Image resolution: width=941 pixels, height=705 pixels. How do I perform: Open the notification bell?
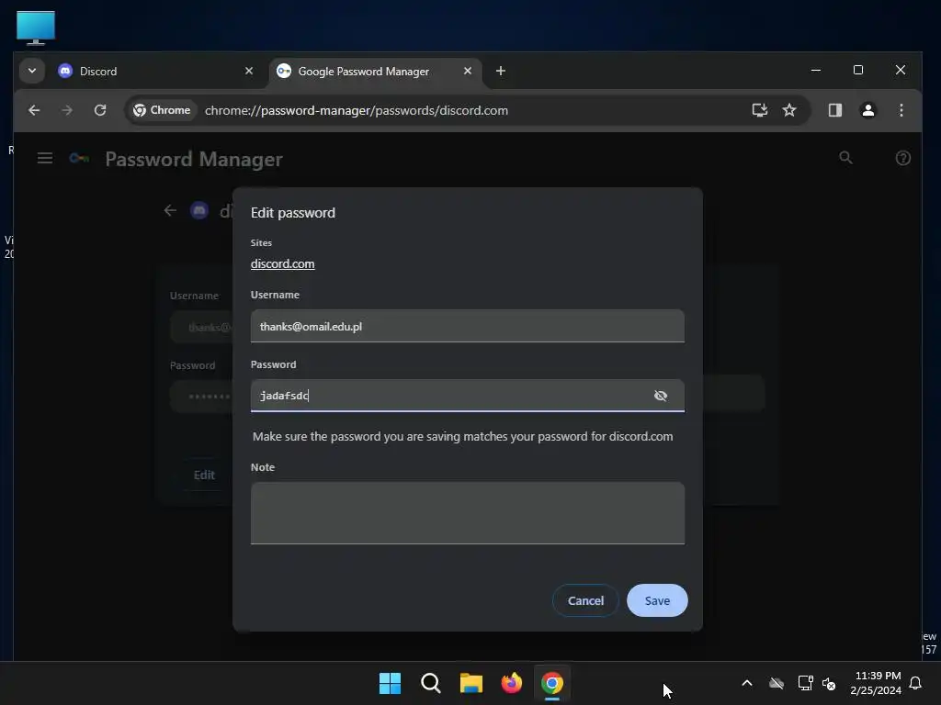tap(916, 683)
